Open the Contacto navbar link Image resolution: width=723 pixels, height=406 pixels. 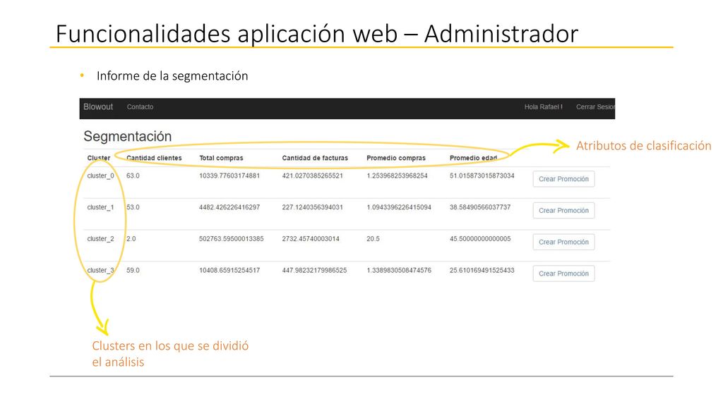pyautogui.click(x=141, y=107)
